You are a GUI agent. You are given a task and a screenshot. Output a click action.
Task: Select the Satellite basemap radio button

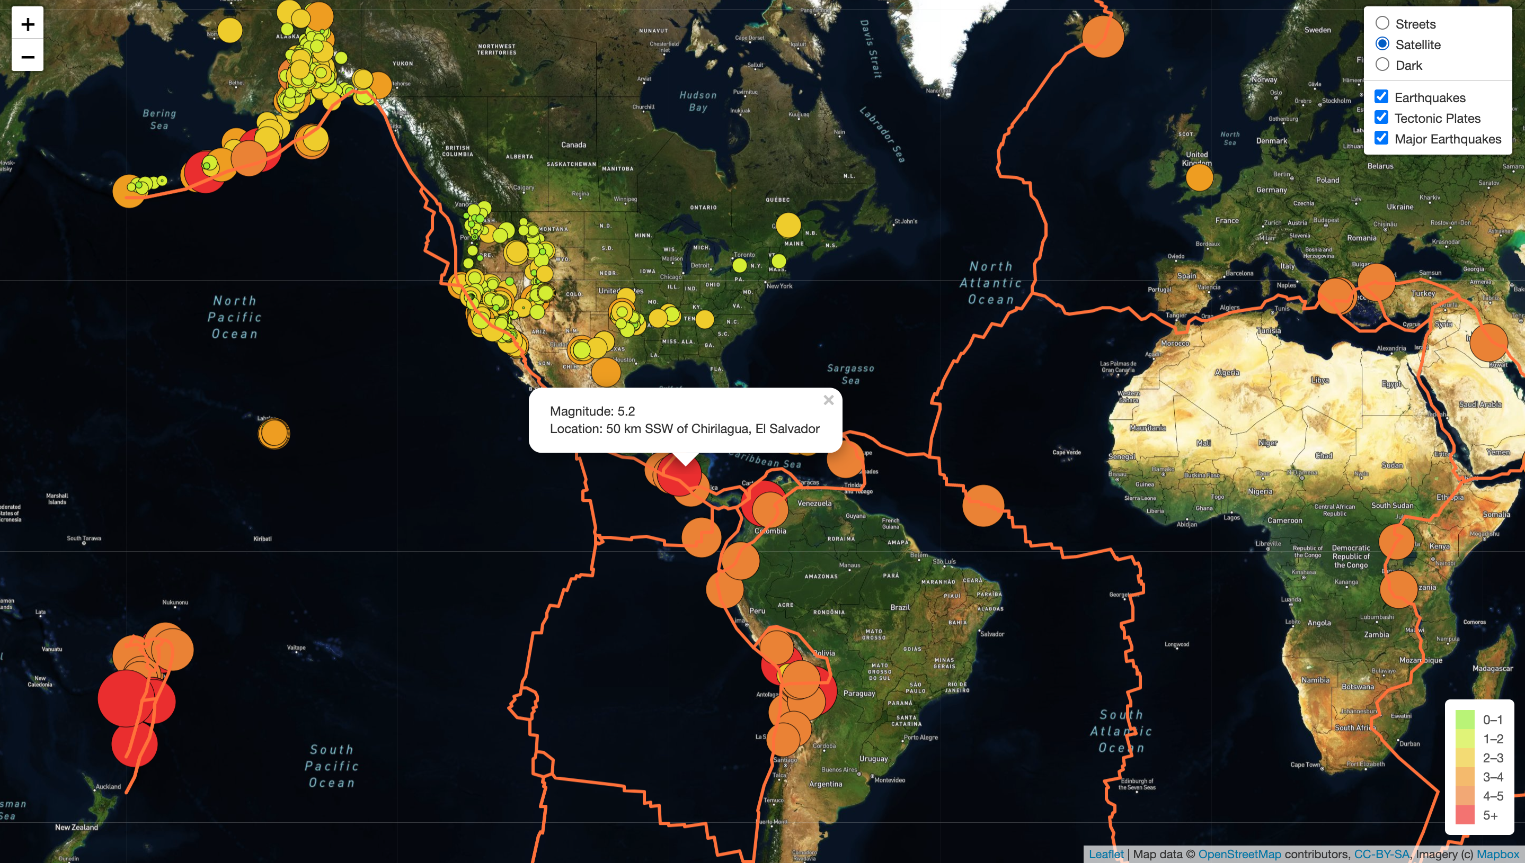click(1382, 44)
